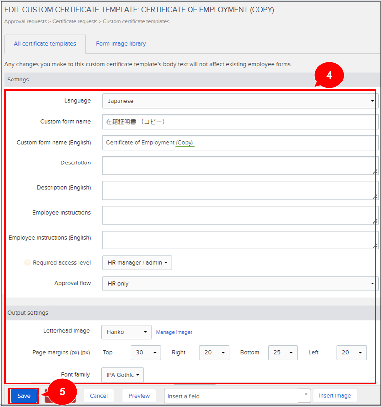This screenshot has height=407, width=381.
Task: Click the Save button
Action: pyautogui.click(x=24, y=396)
